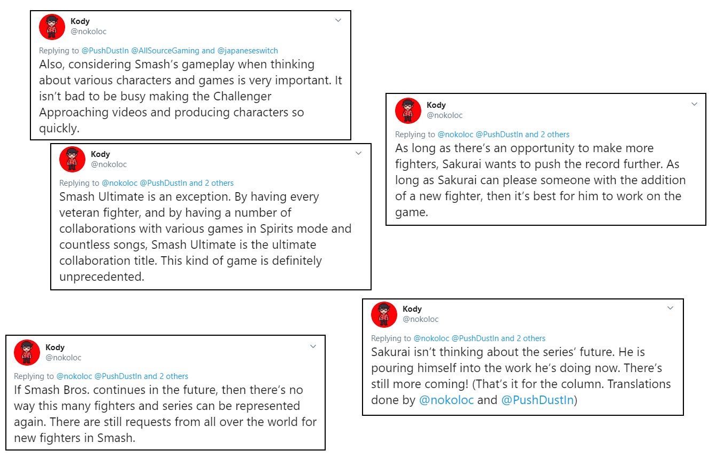Click the @PushDustIn mention in the top-left tweet

click(106, 50)
